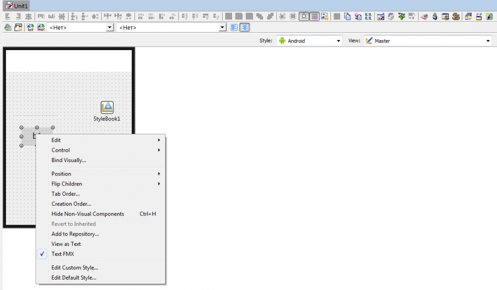Toggle the show grid lines button
The width and height of the screenshot is (497, 290).
click(x=315, y=16)
